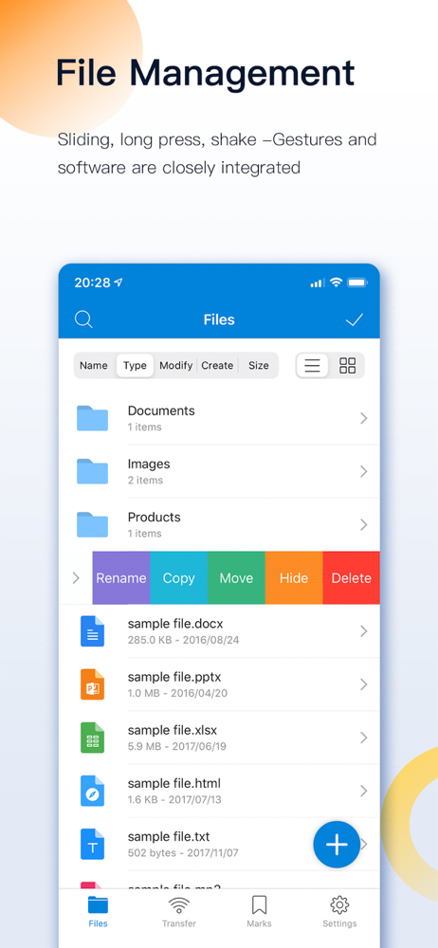Switch to grid view layout

pyautogui.click(x=347, y=365)
